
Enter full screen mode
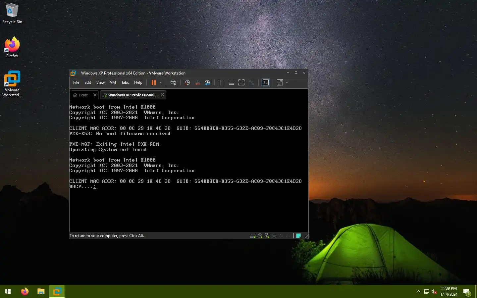click(x=241, y=82)
